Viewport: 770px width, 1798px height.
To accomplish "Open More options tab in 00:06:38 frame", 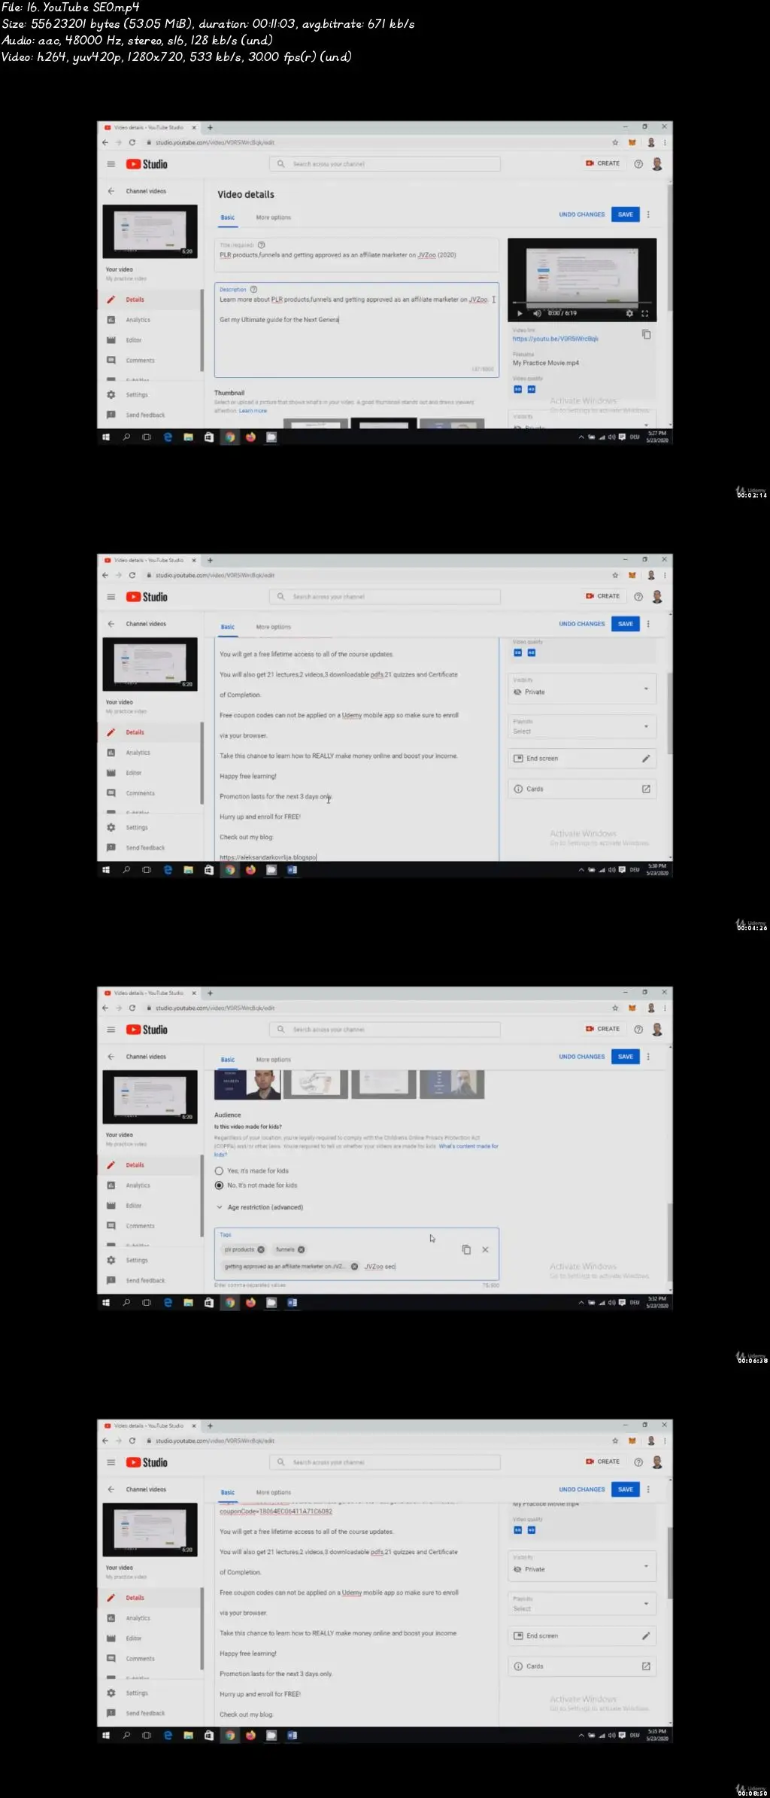I will (x=274, y=1060).
